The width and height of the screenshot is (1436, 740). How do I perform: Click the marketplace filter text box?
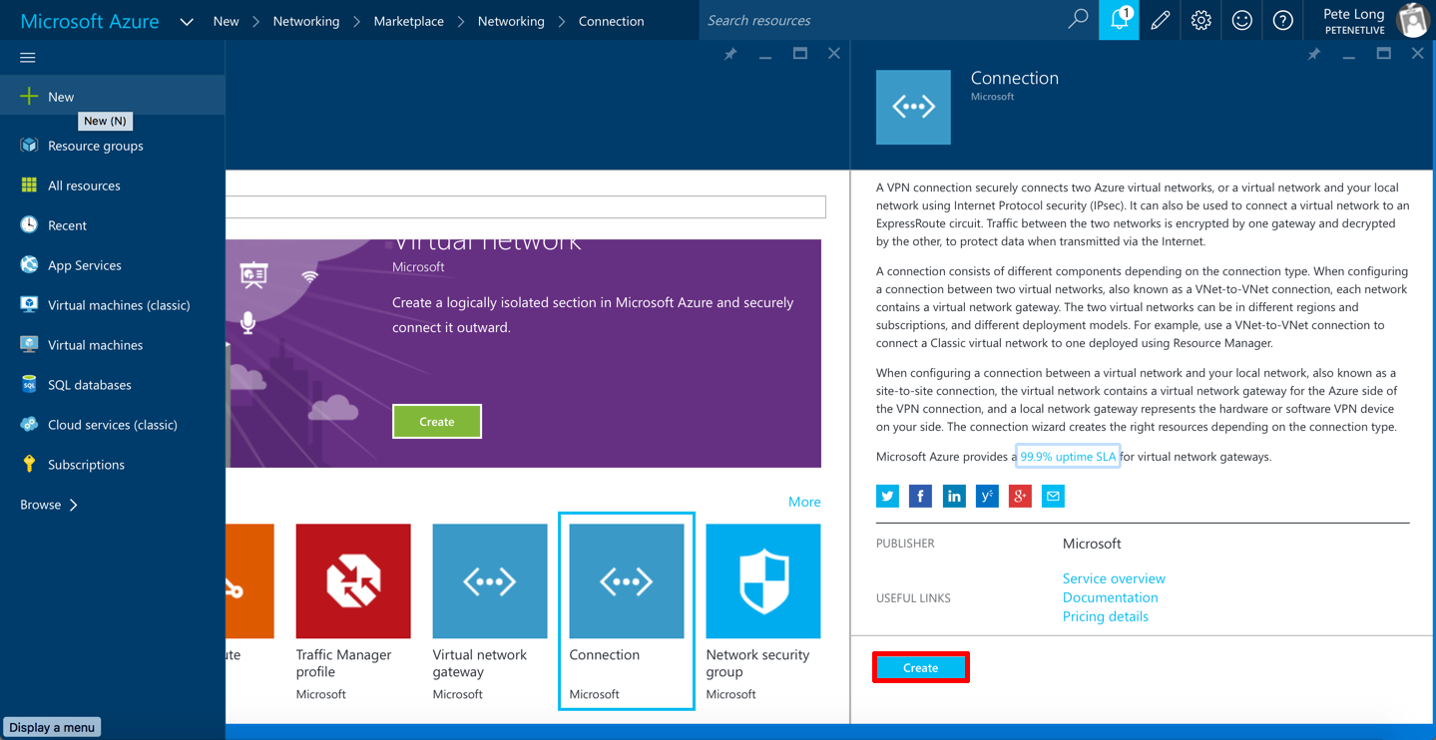click(526, 206)
